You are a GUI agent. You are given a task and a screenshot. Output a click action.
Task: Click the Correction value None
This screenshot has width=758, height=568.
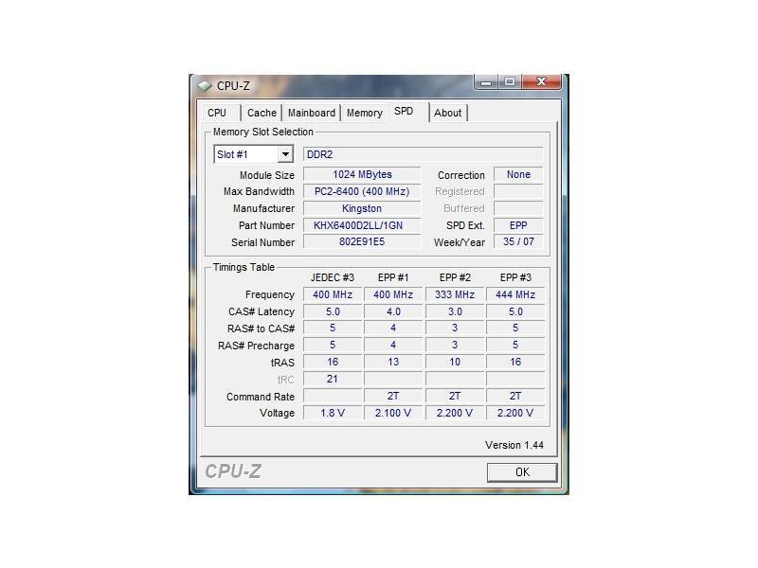tap(518, 174)
